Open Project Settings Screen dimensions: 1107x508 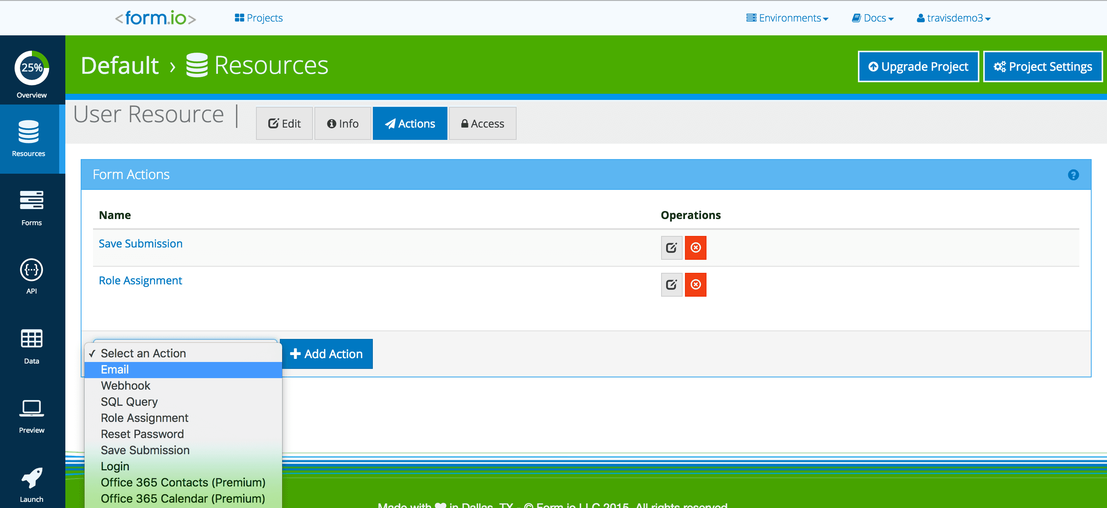(x=1043, y=66)
